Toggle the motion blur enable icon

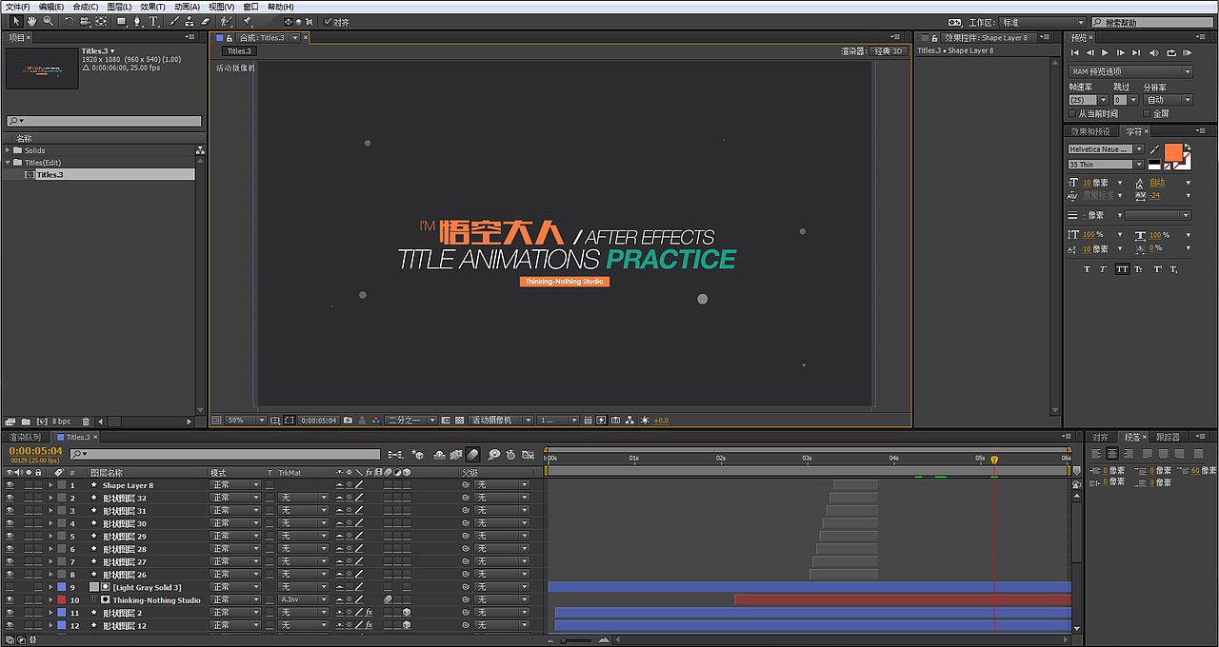472,455
